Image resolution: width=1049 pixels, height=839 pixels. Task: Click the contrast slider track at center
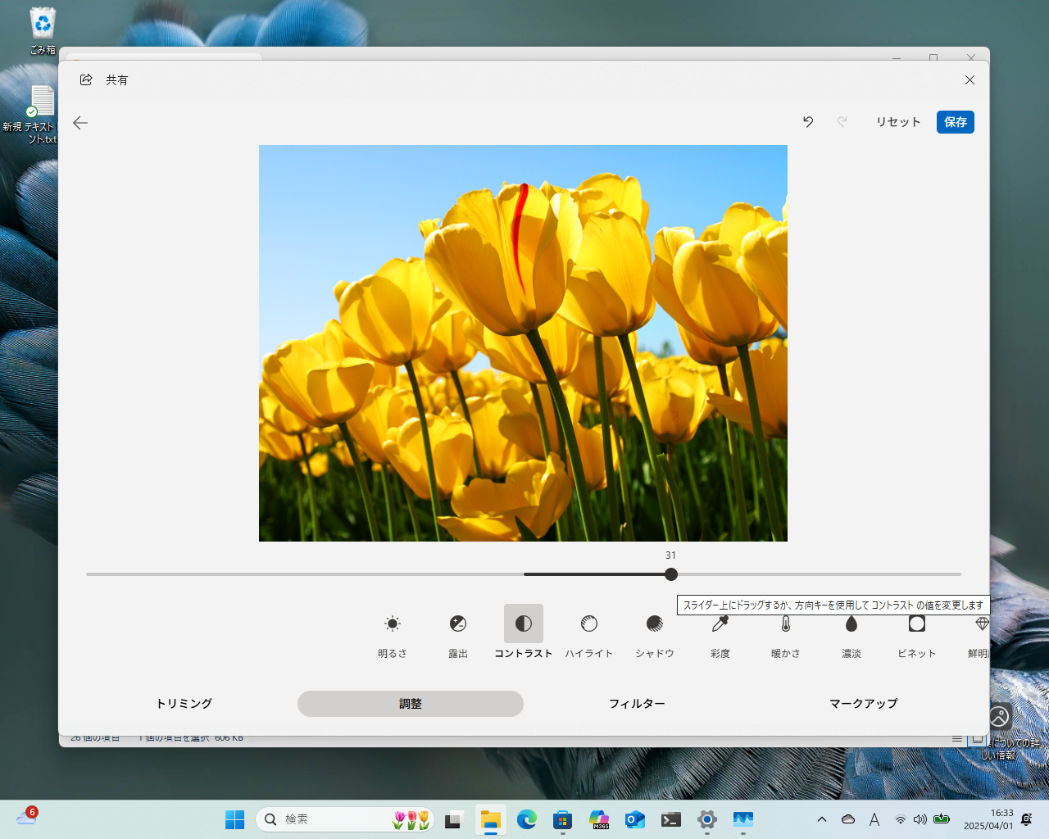(x=524, y=574)
